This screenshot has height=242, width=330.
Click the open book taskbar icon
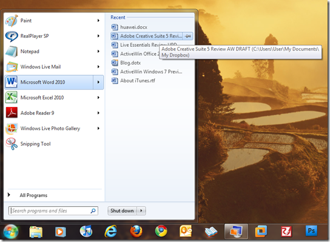click(x=211, y=232)
